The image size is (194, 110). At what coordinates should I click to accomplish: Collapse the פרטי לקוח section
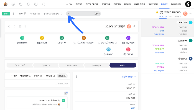(135, 77)
